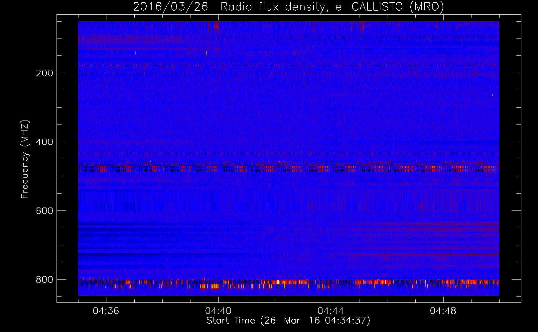Click the 04:44 time tick label
The height and width of the screenshot is (332, 538).
pyautogui.click(x=331, y=311)
